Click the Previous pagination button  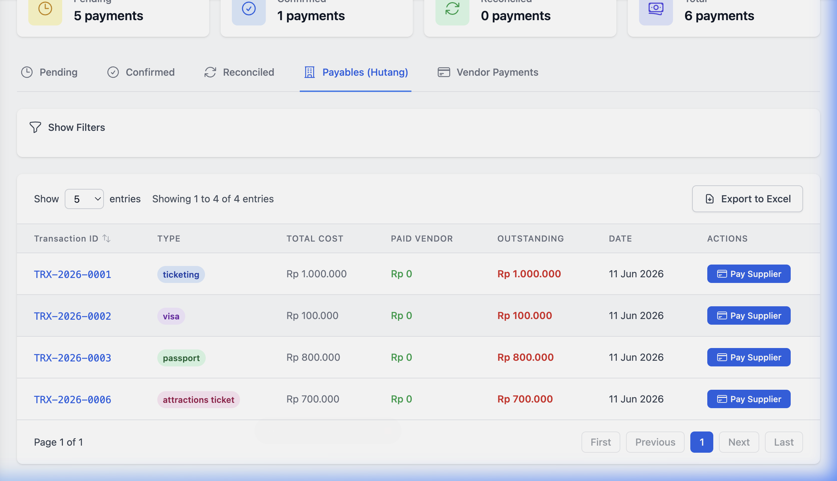(x=655, y=442)
